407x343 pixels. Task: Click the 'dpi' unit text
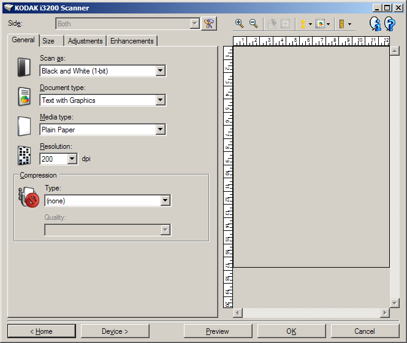tap(86, 159)
